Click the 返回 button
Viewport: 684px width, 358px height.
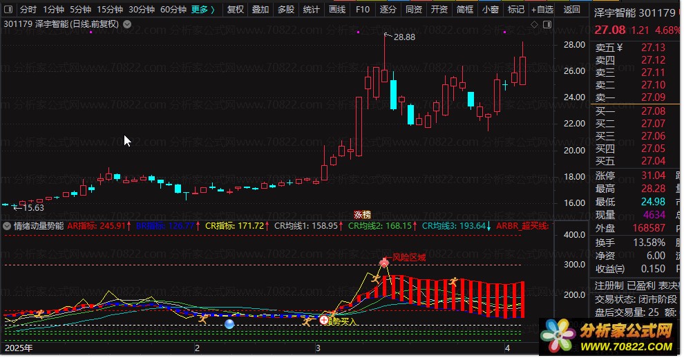pyautogui.click(x=571, y=10)
